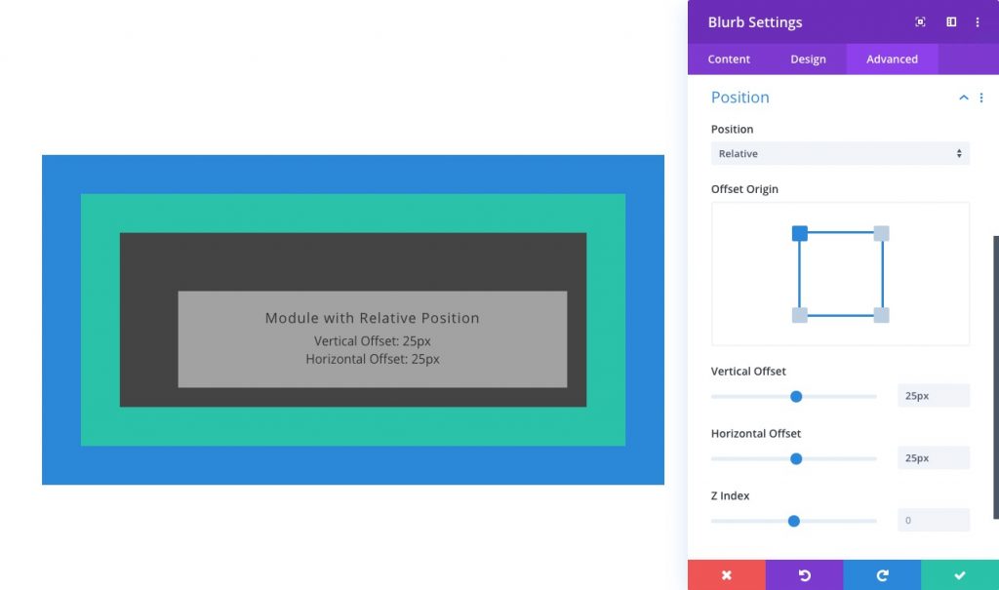The image size is (999, 590).
Task: Open the Position dropdown showing Relative
Action: [x=839, y=153]
